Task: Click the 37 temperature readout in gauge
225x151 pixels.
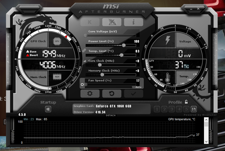Action: tap(179, 65)
